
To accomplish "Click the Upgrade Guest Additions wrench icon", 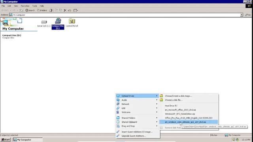I will point(118,136).
